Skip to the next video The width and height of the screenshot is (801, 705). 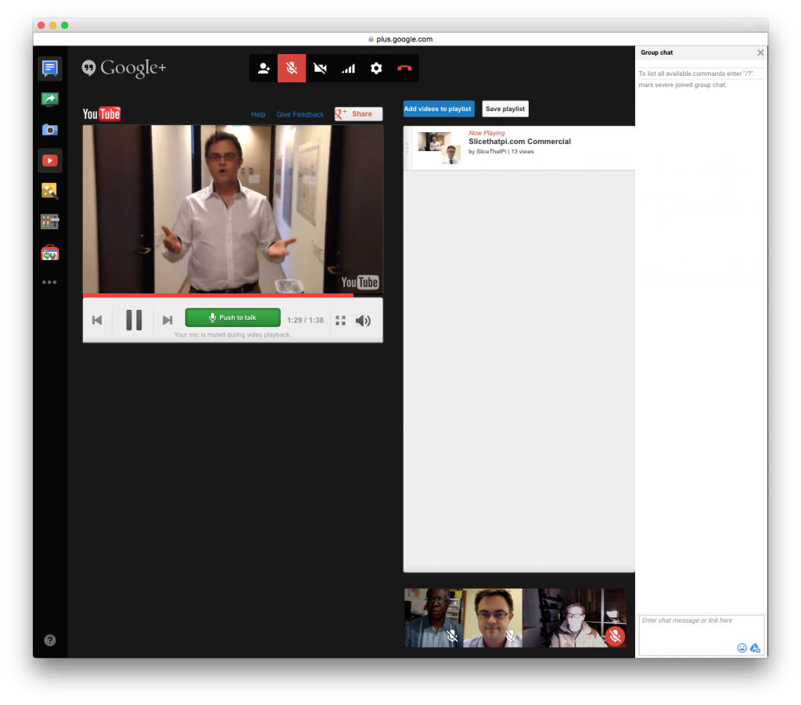[x=167, y=320]
